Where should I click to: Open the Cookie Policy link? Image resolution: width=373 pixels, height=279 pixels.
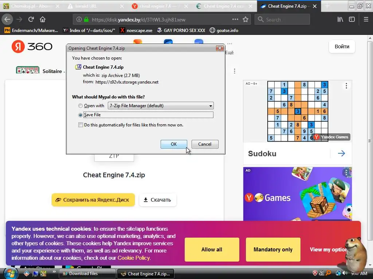click(x=134, y=258)
